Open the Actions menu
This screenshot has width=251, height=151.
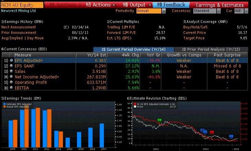[100, 5]
